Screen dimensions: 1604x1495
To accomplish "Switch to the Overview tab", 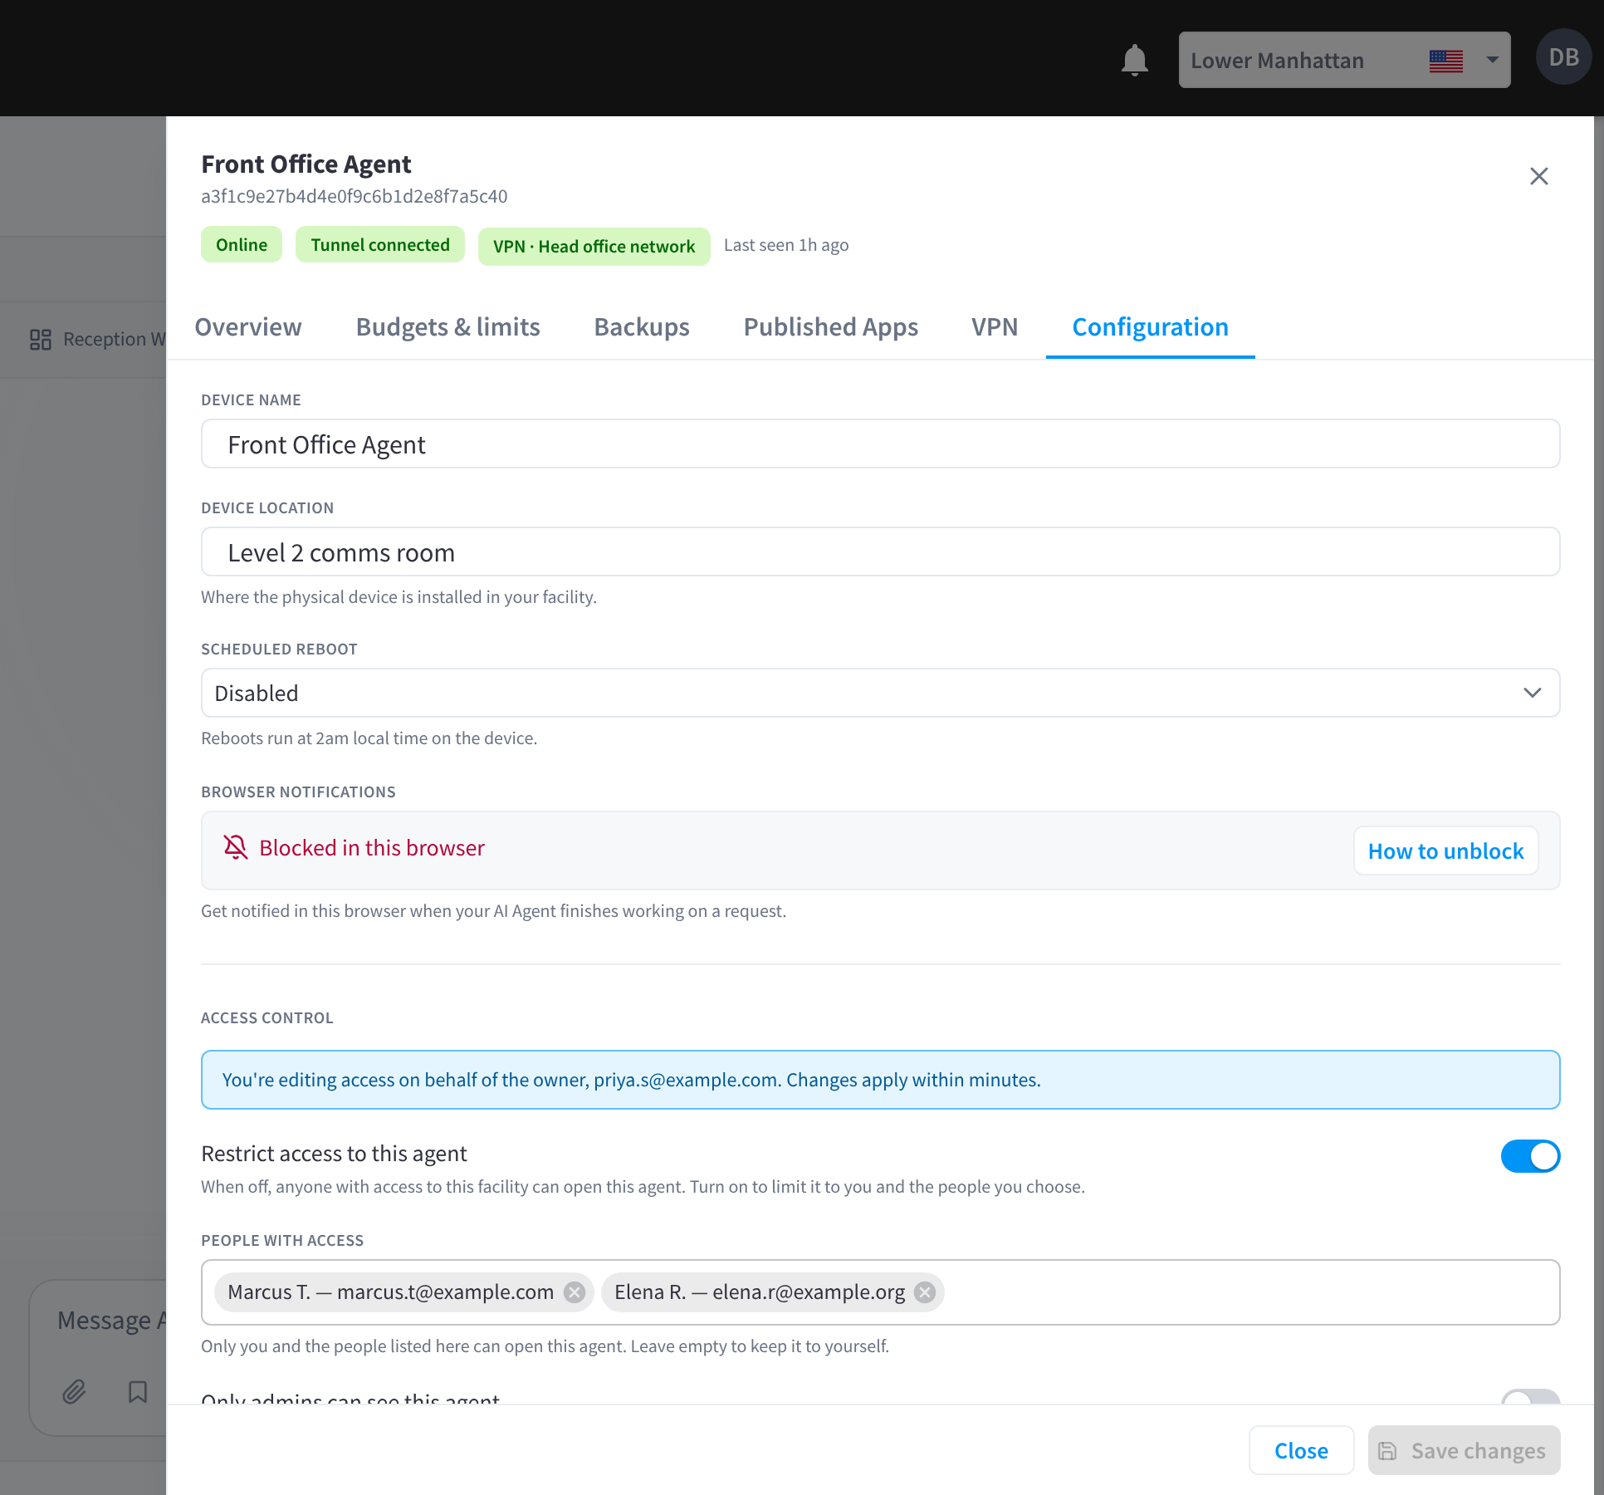I will tap(248, 326).
